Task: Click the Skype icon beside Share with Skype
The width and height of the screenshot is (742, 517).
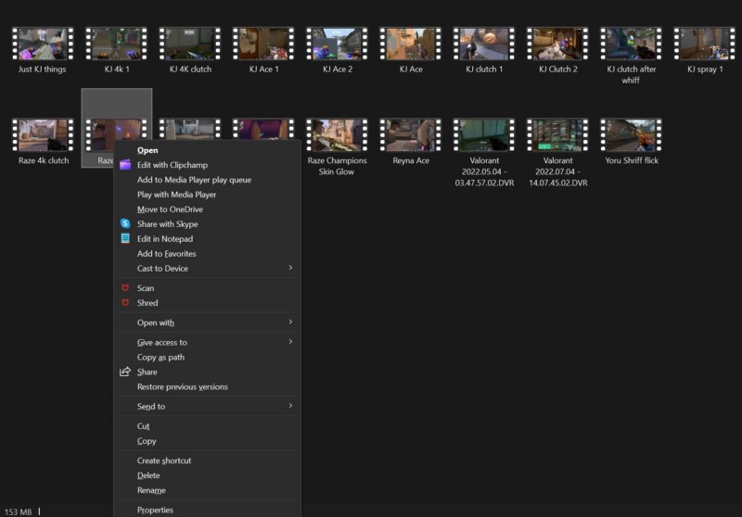Action: (125, 224)
